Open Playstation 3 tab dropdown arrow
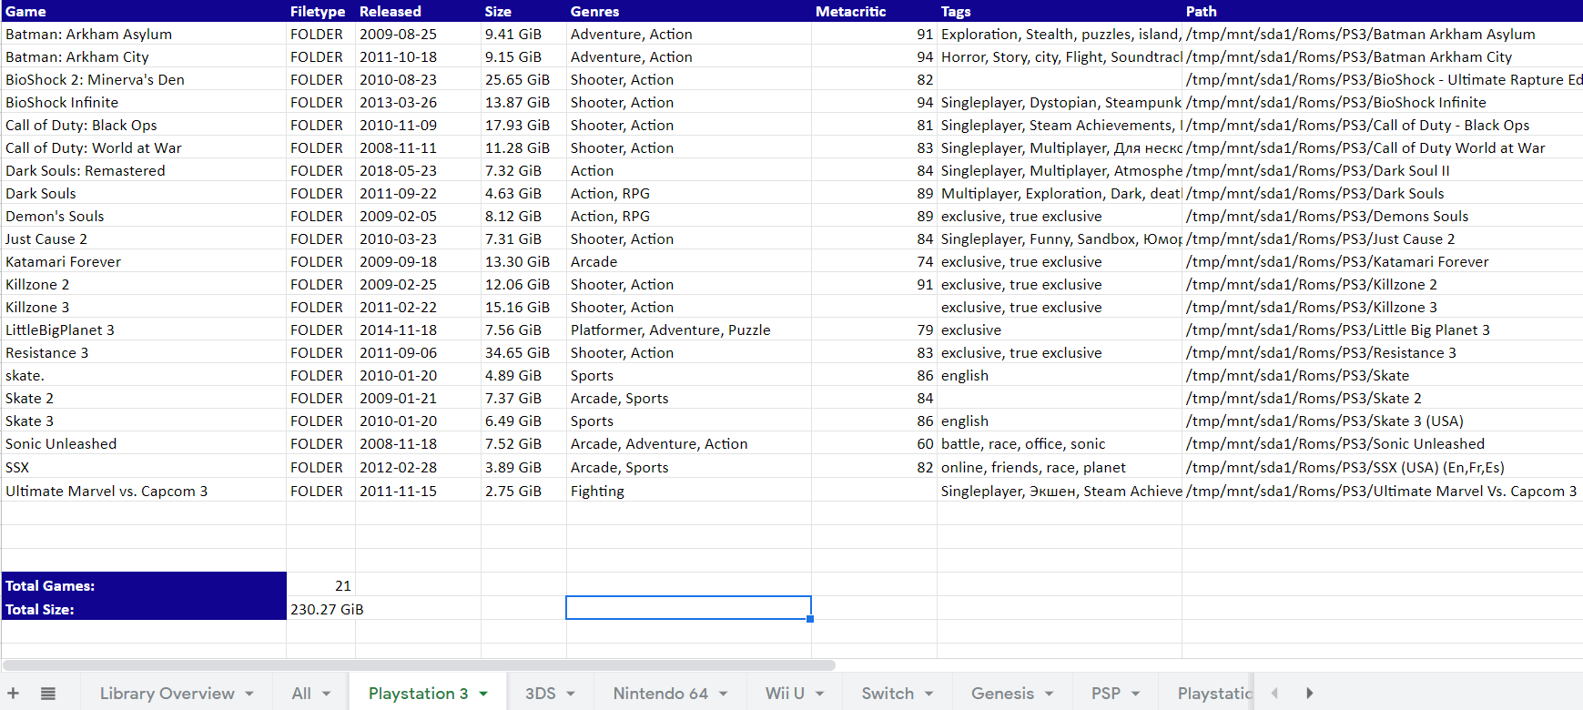1583x710 pixels. coord(483,694)
